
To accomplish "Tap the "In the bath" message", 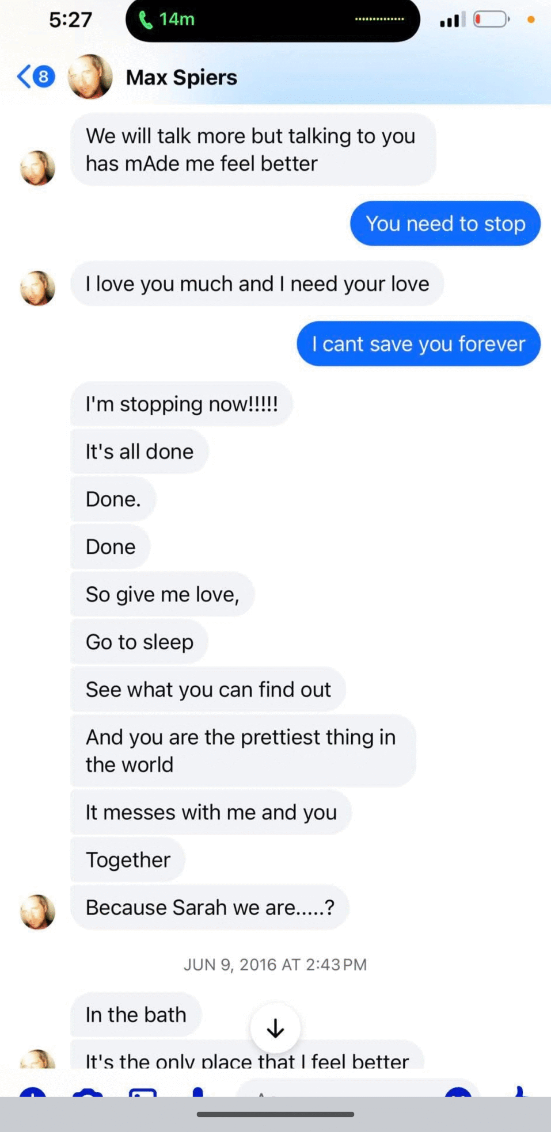I will click(x=136, y=1014).
